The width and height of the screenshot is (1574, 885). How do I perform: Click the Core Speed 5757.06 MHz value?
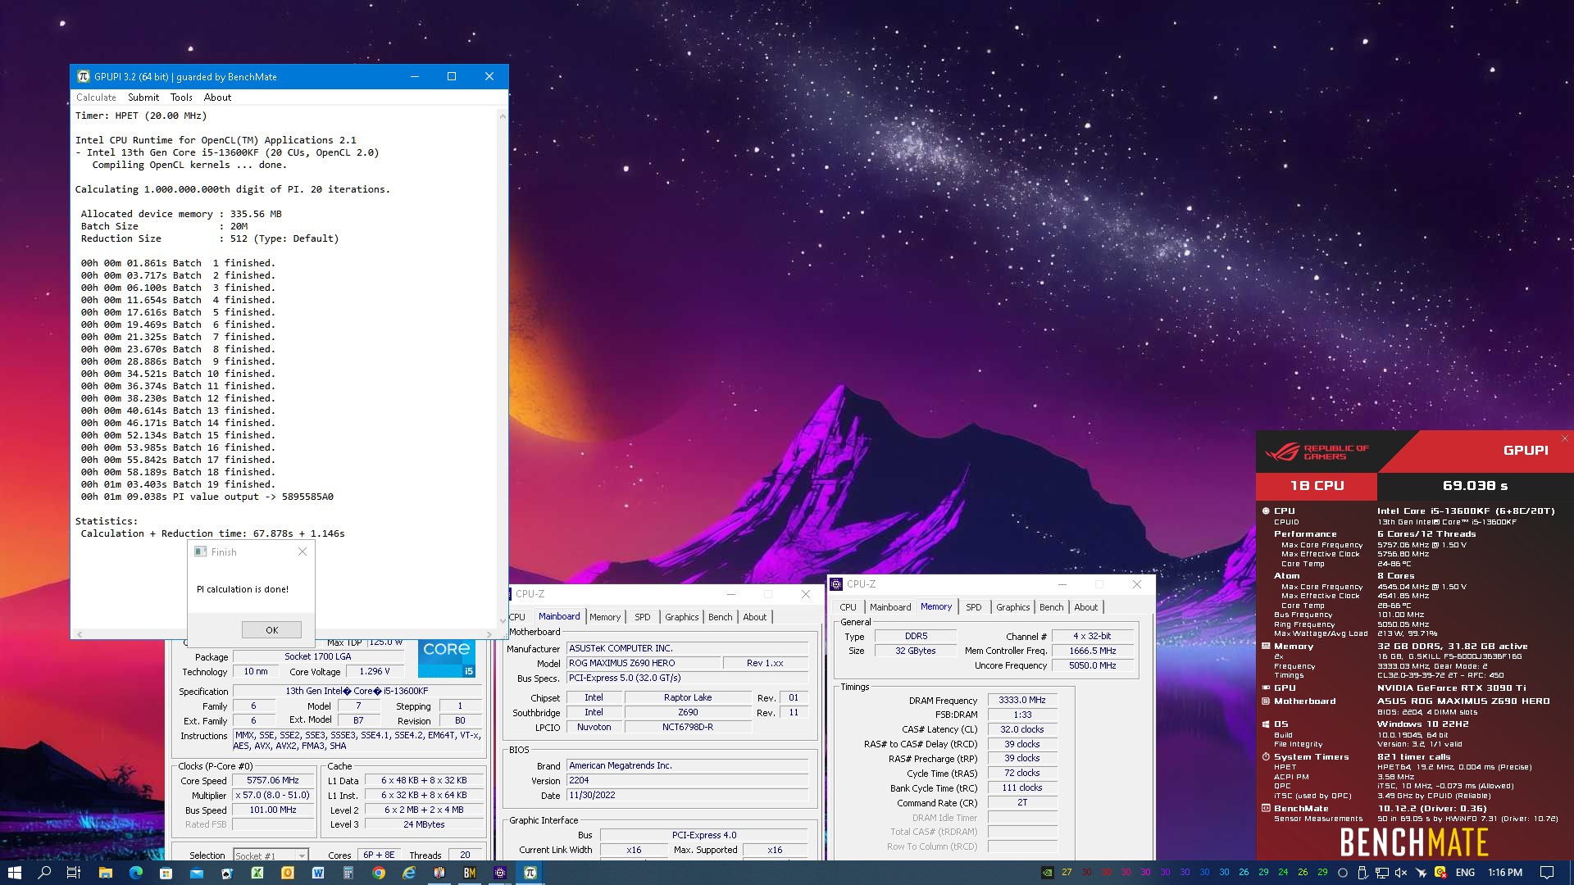(x=273, y=780)
